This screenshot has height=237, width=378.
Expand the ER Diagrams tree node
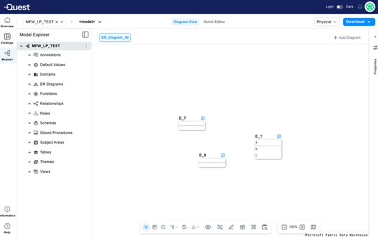coord(29,84)
